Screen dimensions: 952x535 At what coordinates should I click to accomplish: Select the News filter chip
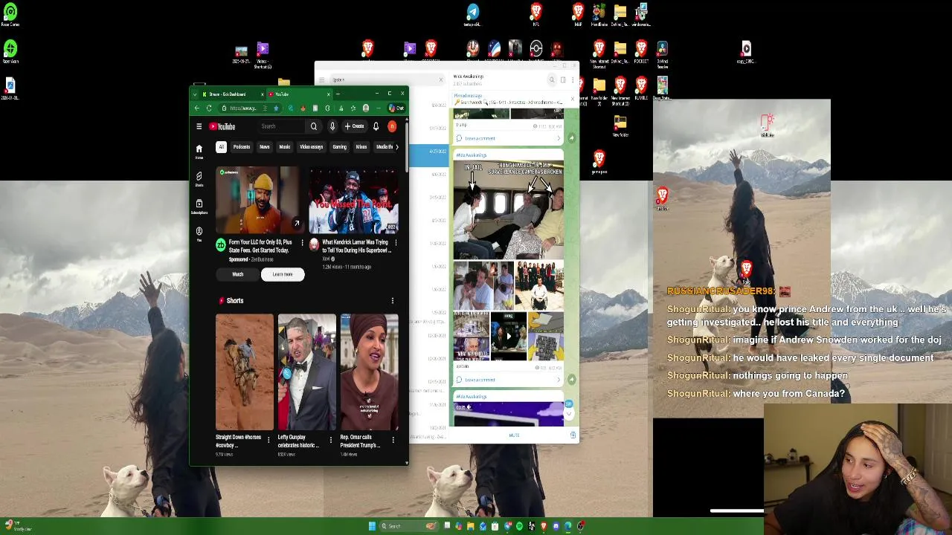coord(265,147)
